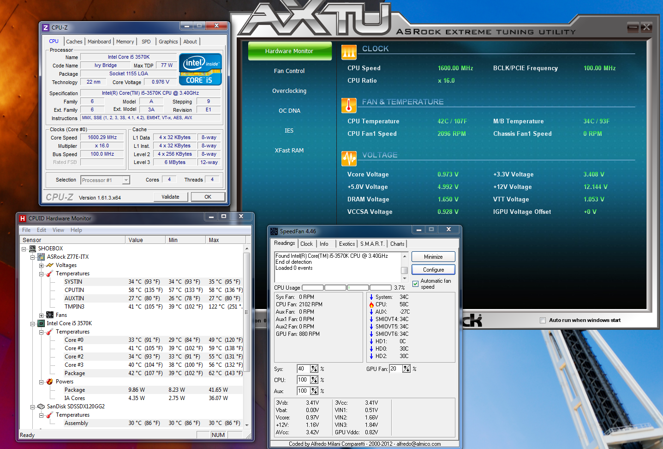
Task: Click the CPU flame temperature icon in SpeedFan
Action: click(x=371, y=304)
